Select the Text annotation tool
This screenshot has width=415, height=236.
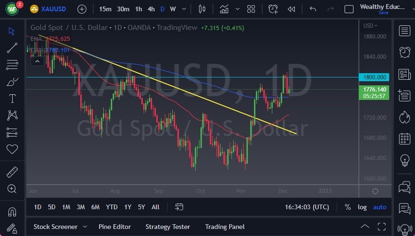(12, 99)
